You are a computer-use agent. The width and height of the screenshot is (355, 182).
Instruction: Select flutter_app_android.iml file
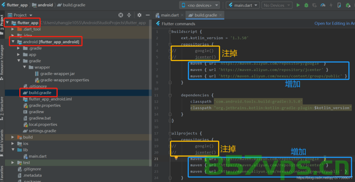pyautogui.click(x=50, y=99)
